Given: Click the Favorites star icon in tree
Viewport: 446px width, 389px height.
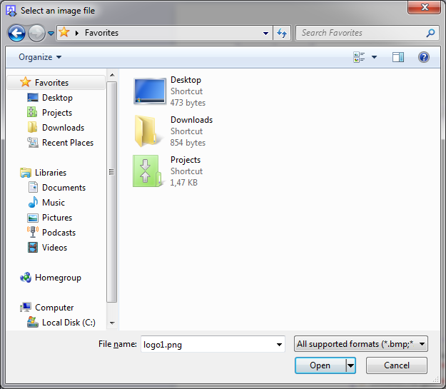Looking at the screenshot, I should point(25,82).
